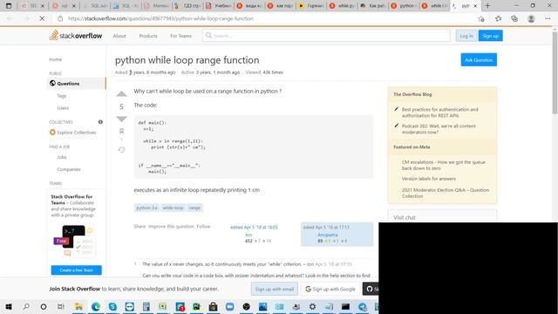558x314 pixels.
Task: Open Companies in the left sidebar
Action: click(x=69, y=169)
